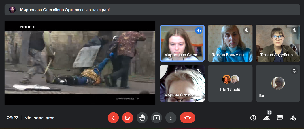The image size is (304, 129).
Task: Click the muted mic icon on your 'Ви' tile
Action: [294, 71]
